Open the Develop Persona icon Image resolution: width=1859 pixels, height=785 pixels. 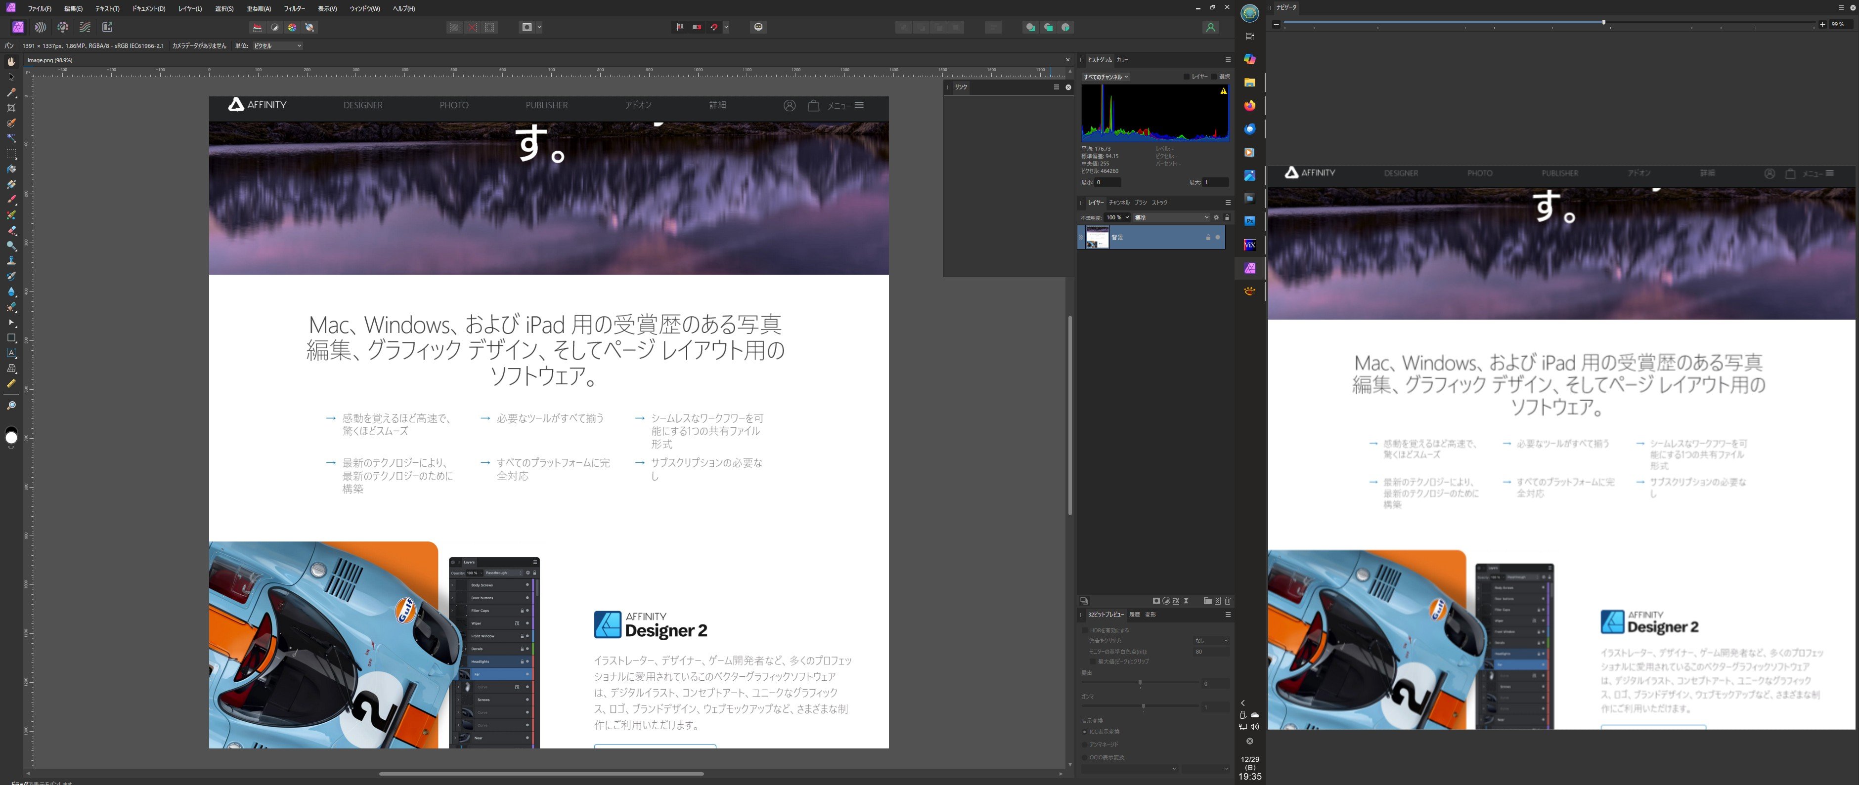(63, 27)
